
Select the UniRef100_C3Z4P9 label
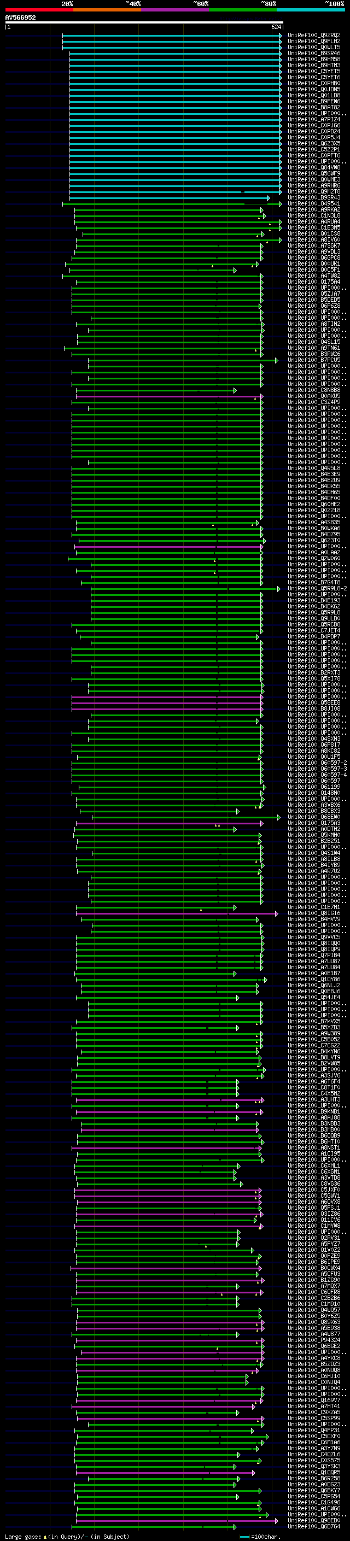click(x=314, y=402)
